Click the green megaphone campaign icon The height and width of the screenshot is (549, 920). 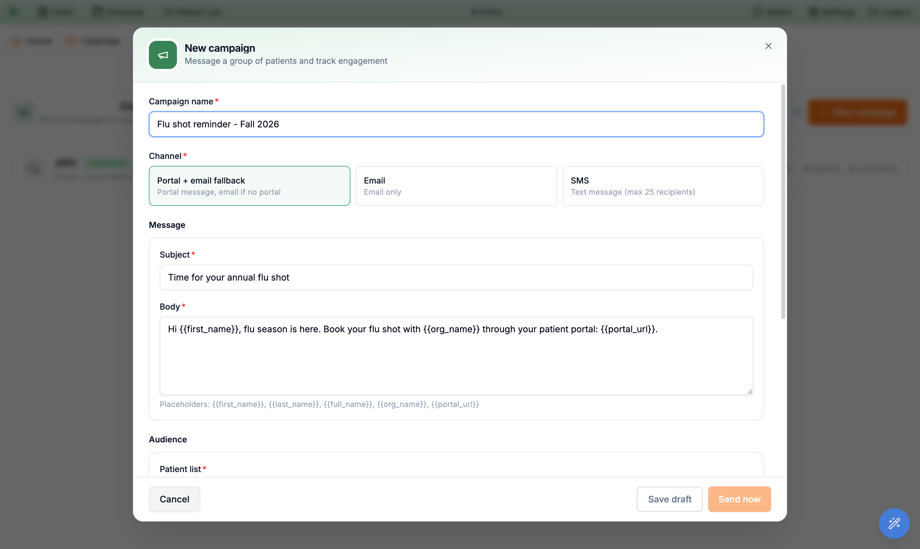(x=163, y=55)
